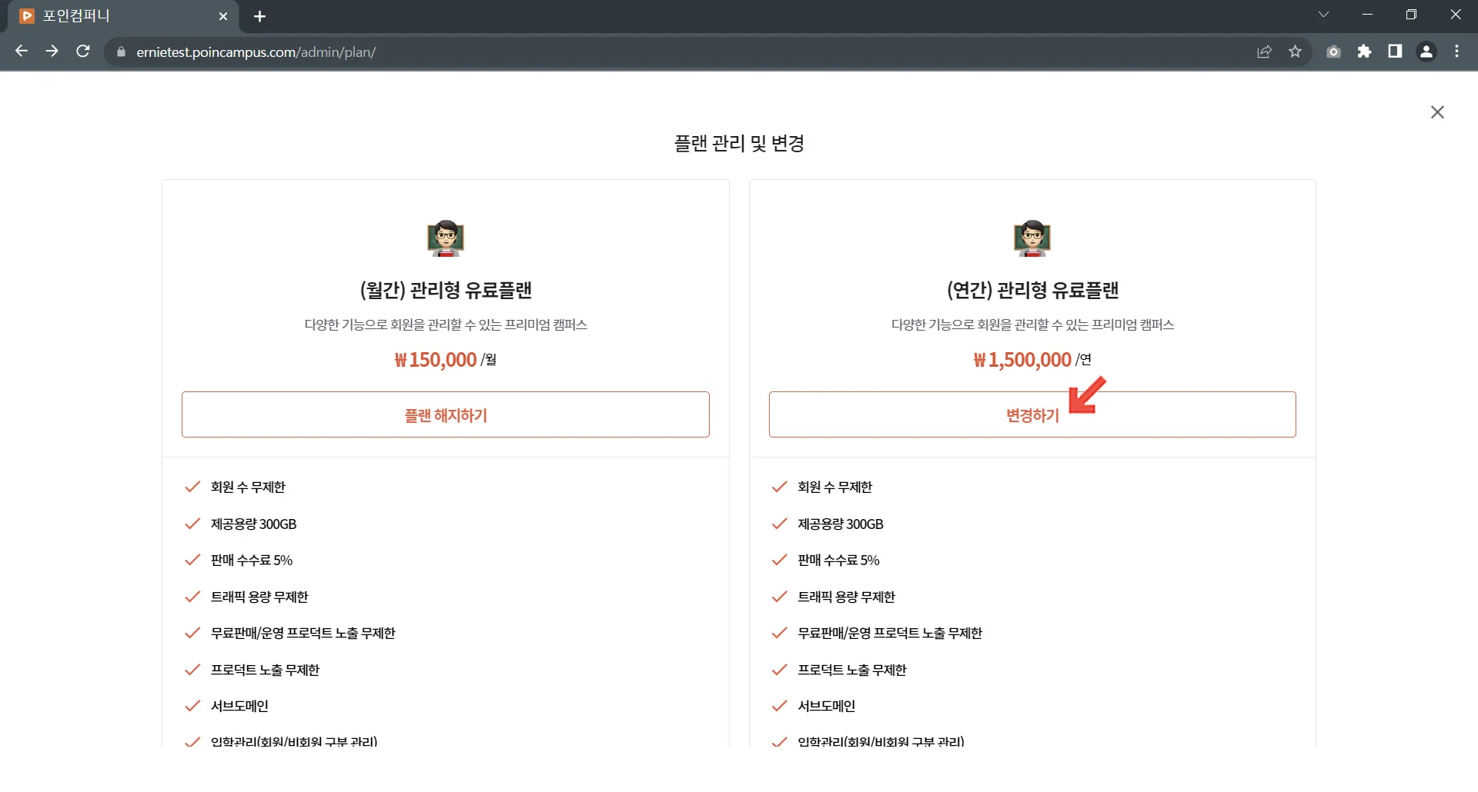The image size is (1478, 792).
Task: Click the 플랜 해지하기 button
Action: [x=446, y=414]
